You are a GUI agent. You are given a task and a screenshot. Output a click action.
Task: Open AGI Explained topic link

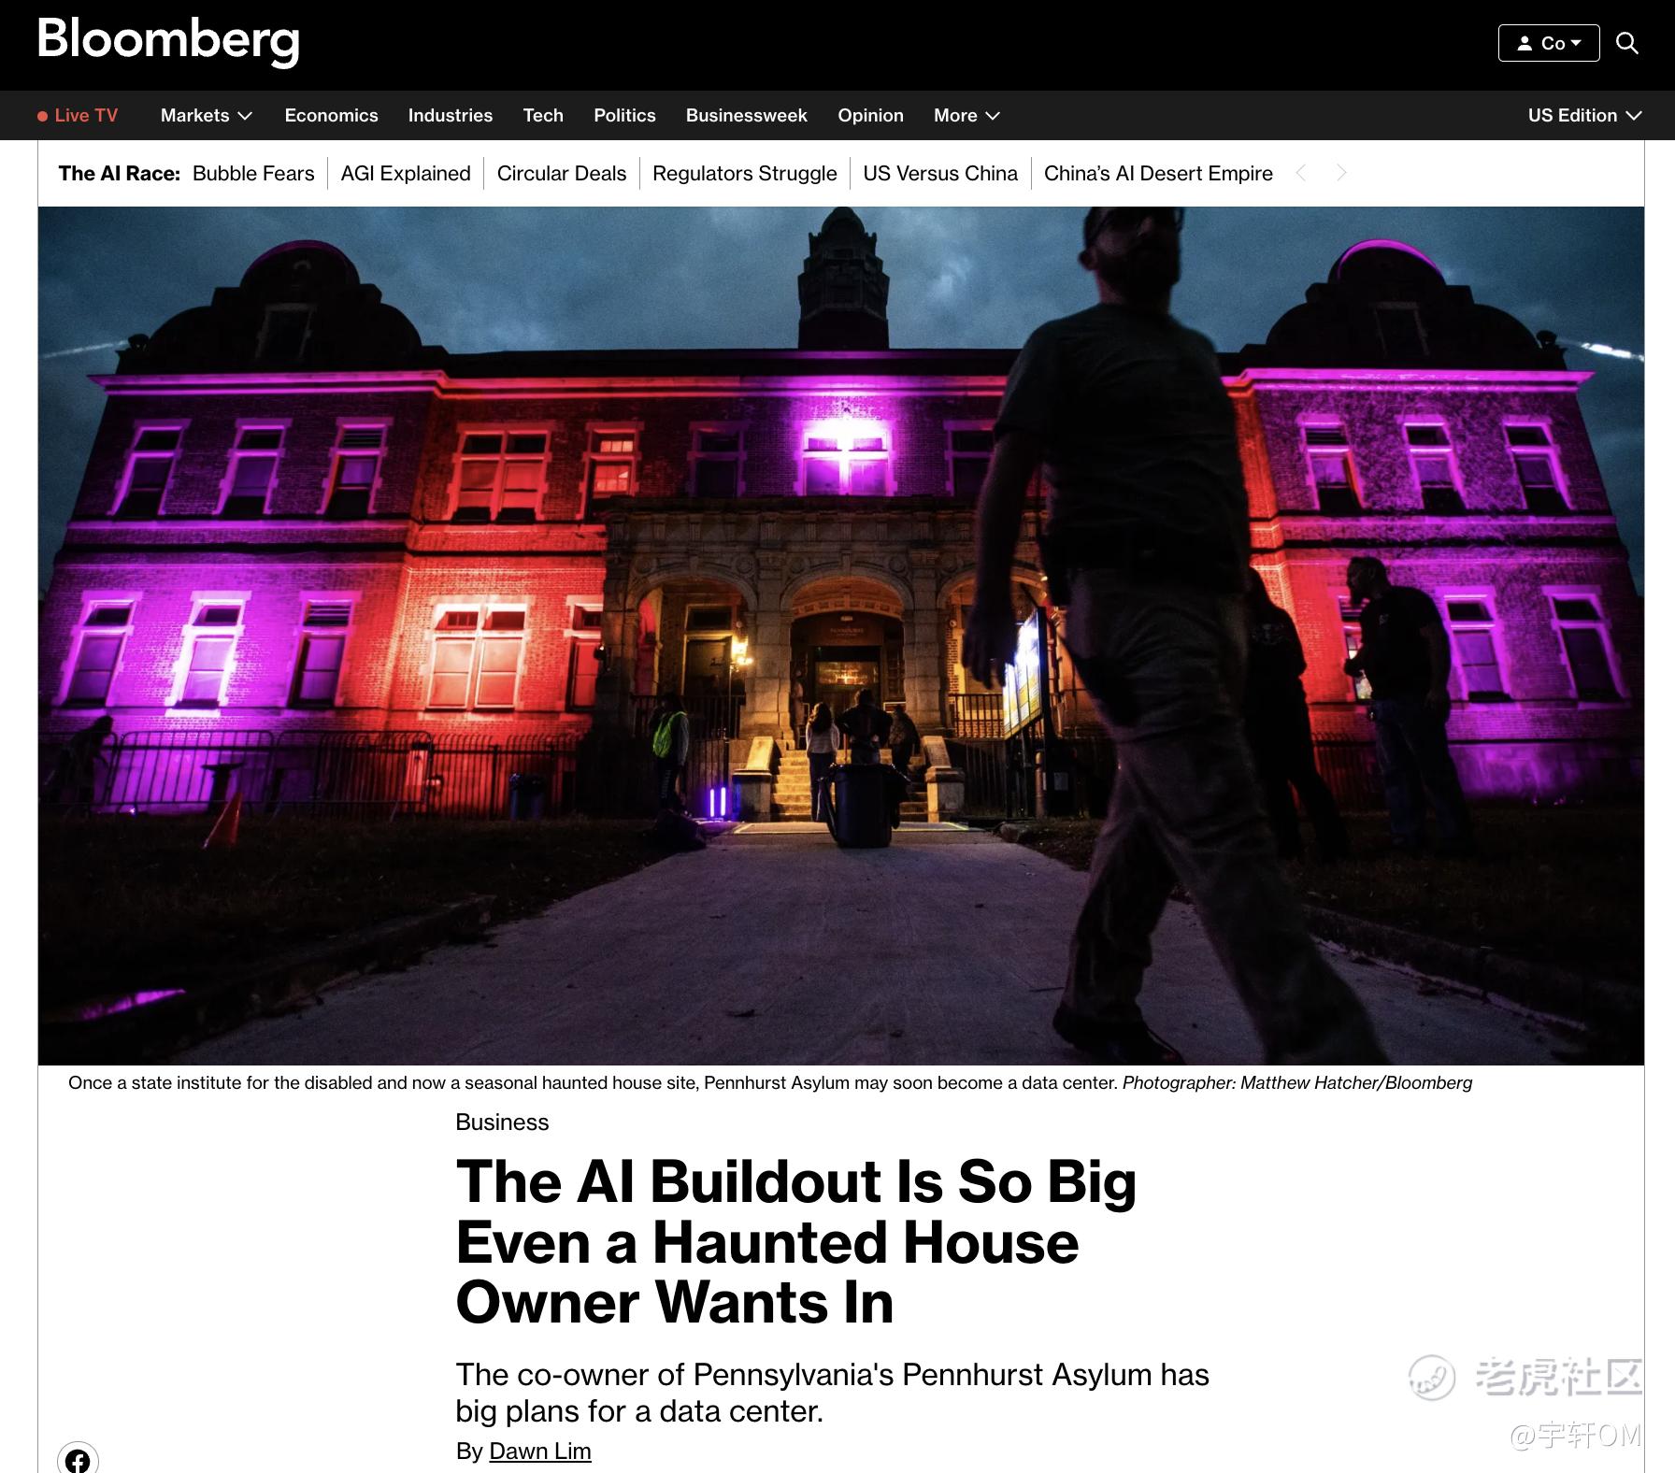[x=406, y=173]
